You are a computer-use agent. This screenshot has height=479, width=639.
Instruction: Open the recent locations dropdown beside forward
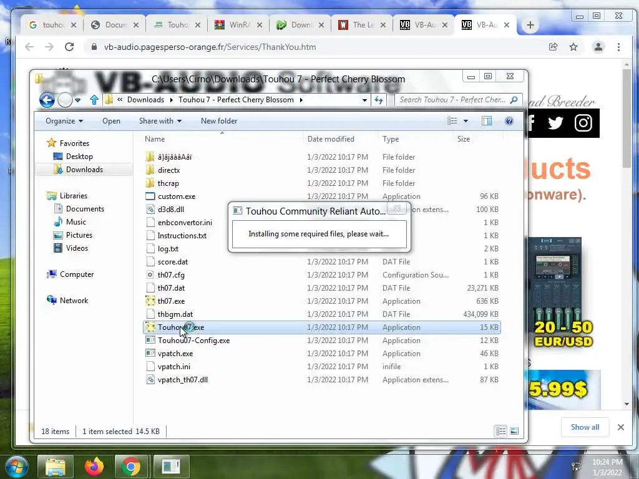(77, 100)
